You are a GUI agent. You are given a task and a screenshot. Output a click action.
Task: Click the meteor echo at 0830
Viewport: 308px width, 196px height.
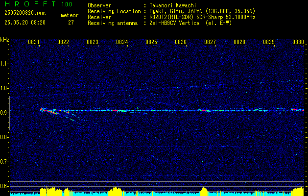297,110
